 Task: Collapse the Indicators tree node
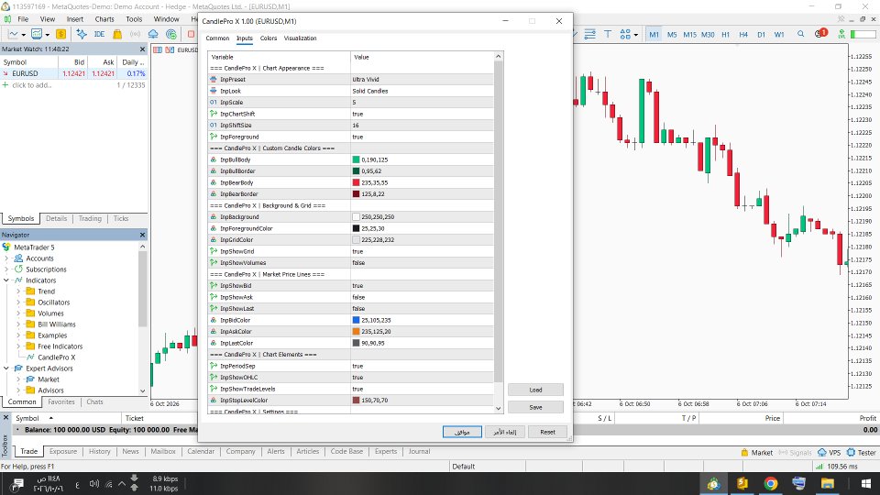(6, 280)
